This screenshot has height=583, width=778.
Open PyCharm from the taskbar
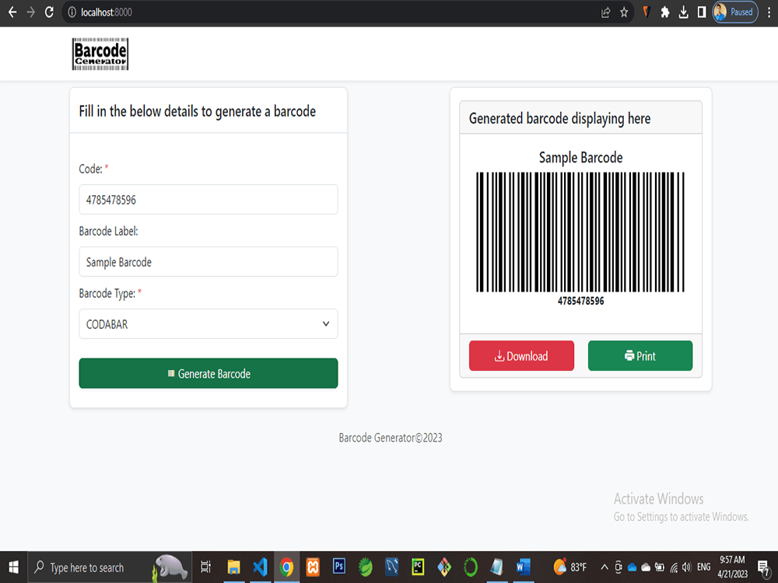tap(418, 567)
